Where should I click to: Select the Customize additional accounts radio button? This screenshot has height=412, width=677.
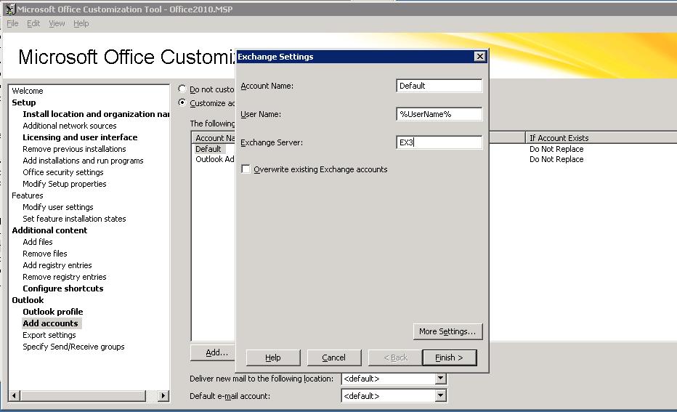point(182,102)
